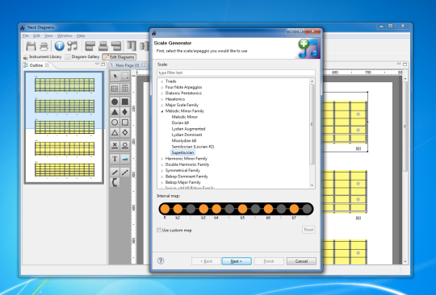Toggle the b4 interval circle
436x295 pixels.
(x=216, y=209)
